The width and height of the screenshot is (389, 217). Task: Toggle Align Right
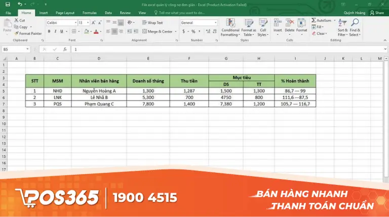coord(121,31)
